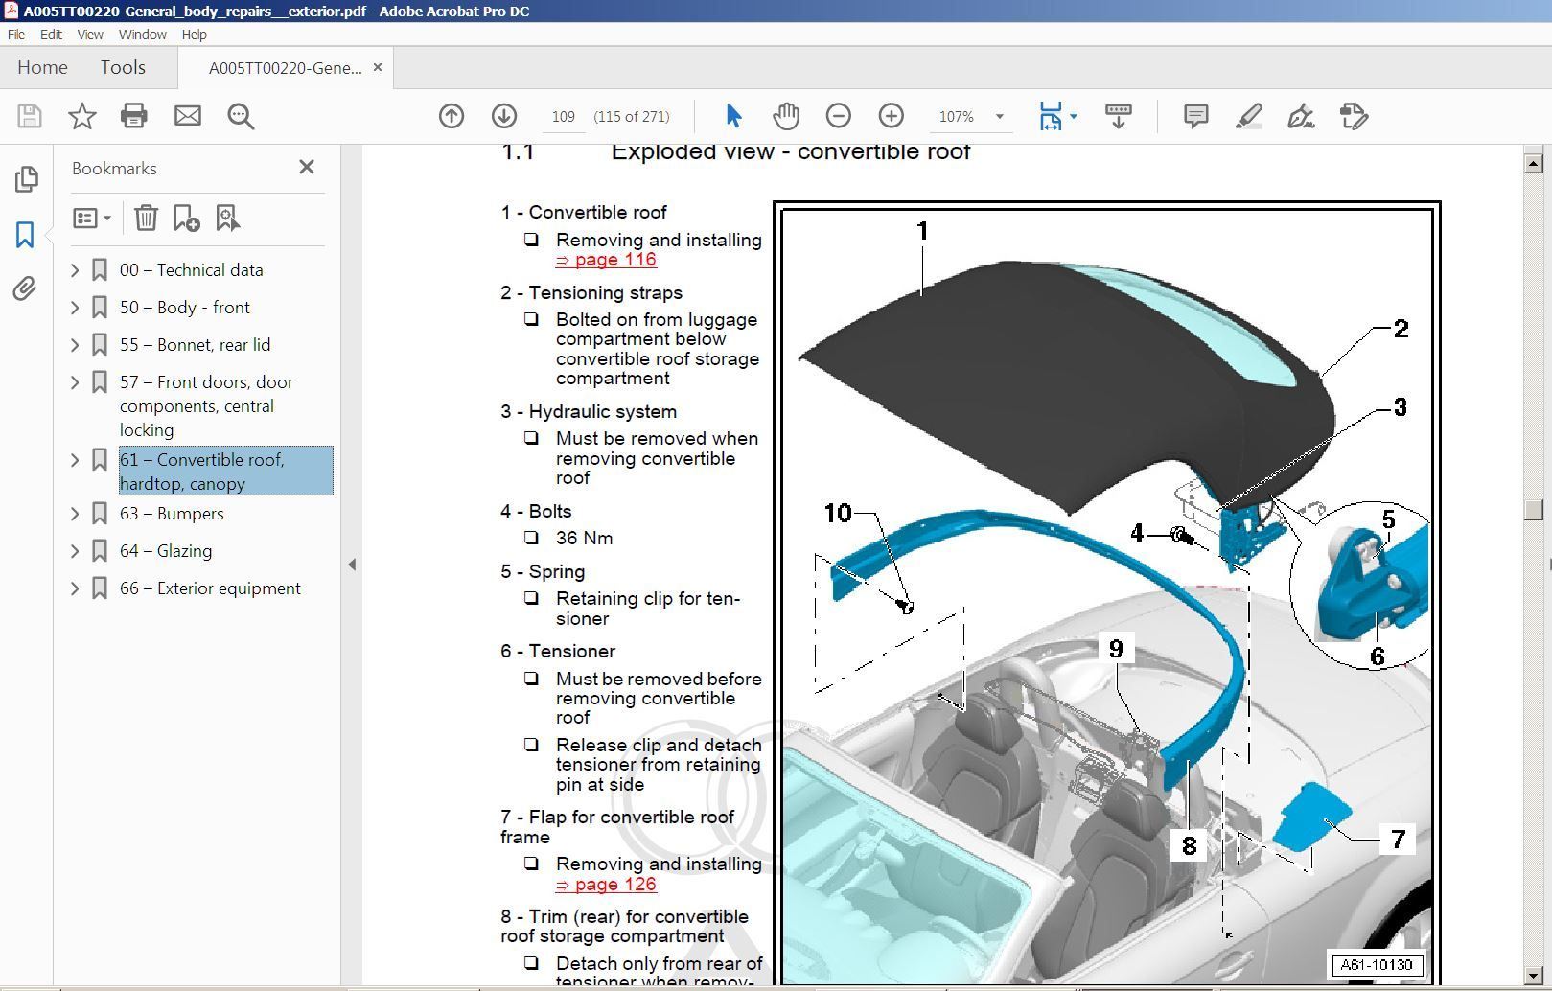Screen dimensions: 1552x991
Task: Open bookmark options dropdown in Bookmarks panel
Action: [91, 219]
